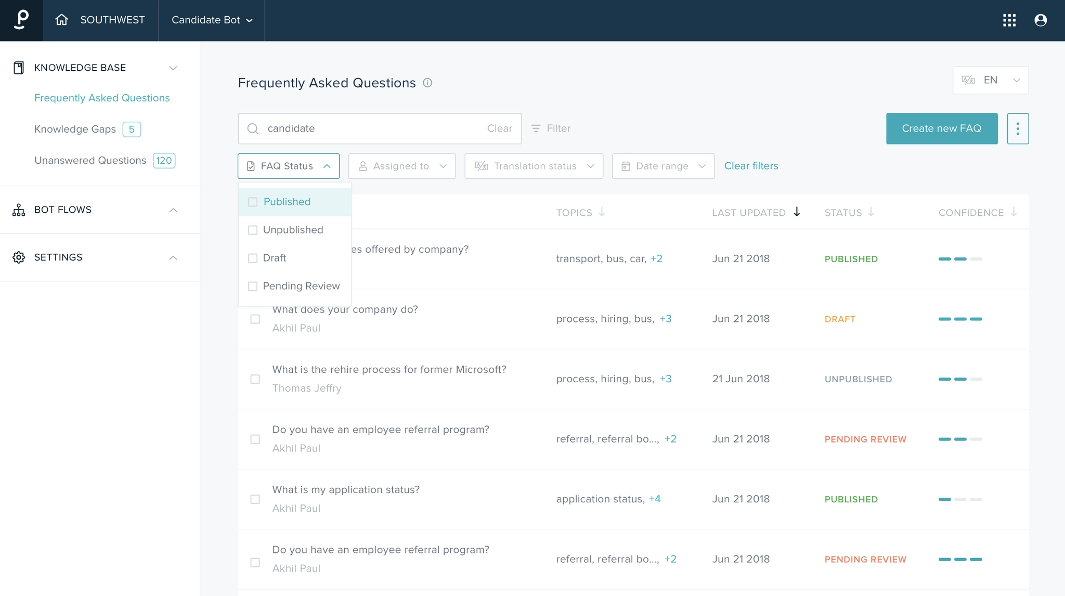Open more options kebab menu
This screenshot has height=596, width=1065.
coord(1018,128)
